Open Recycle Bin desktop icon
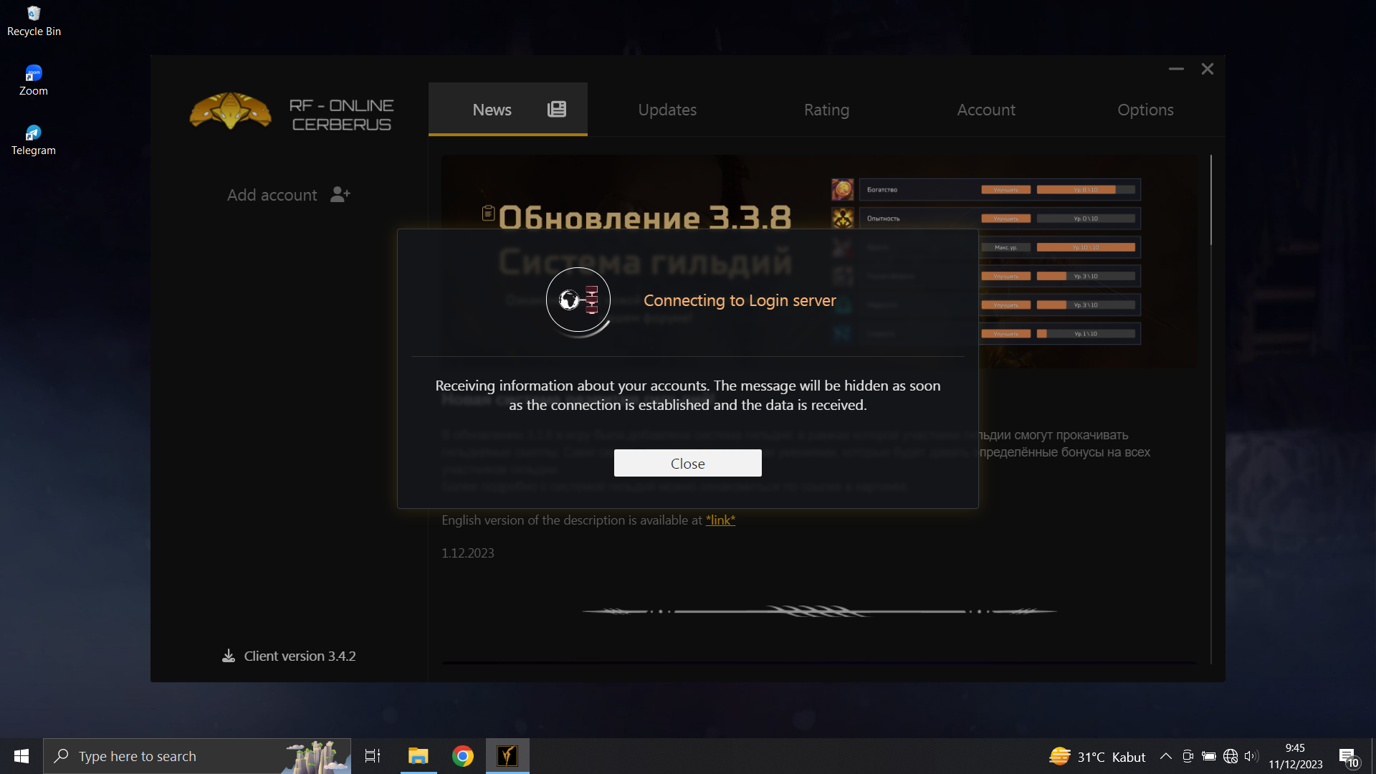This screenshot has height=774, width=1376. coord(34,21)
